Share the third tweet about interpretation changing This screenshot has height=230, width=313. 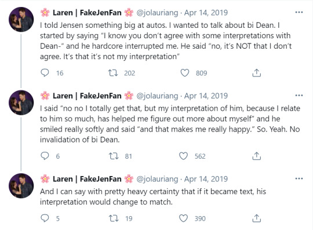(257, 218)
